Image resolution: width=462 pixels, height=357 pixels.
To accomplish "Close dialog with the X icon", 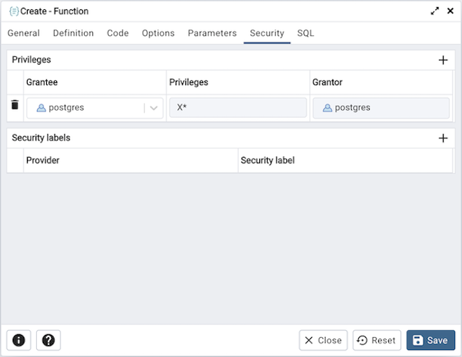I will click(450, 11).
